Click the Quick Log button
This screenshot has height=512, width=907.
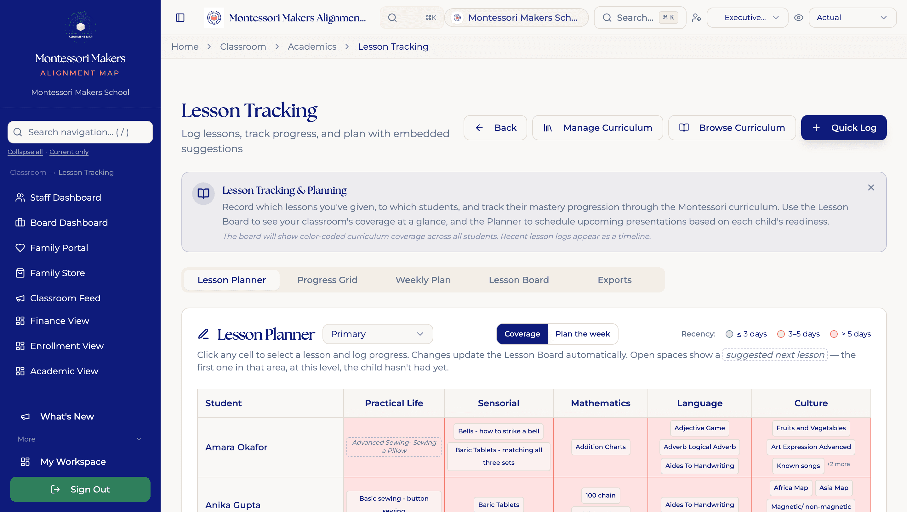844,128
